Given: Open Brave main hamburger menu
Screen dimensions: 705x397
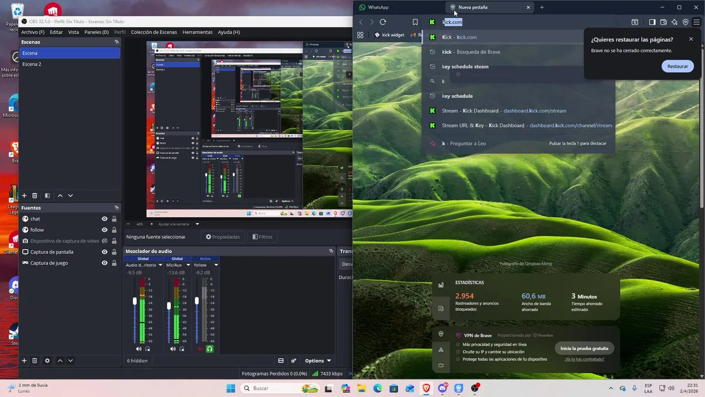Looking at the screenshot, I should 697,22.
